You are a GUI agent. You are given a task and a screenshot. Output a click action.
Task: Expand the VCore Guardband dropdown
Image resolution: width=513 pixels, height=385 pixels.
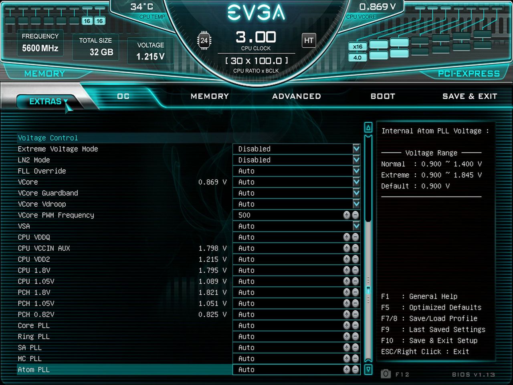point(356,193)
